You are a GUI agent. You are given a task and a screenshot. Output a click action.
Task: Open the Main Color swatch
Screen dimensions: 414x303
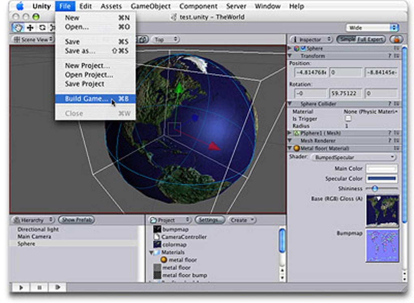click(382, 168)
